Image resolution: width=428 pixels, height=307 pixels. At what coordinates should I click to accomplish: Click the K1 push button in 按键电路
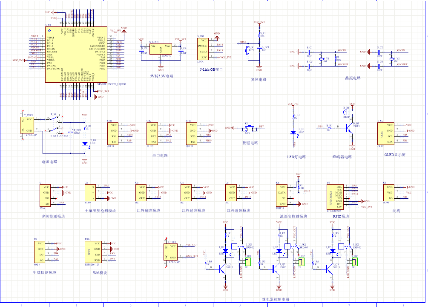click(x=246, y=128)
